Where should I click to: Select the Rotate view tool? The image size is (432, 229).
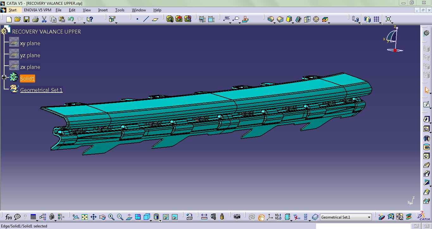tap(102, 217)
